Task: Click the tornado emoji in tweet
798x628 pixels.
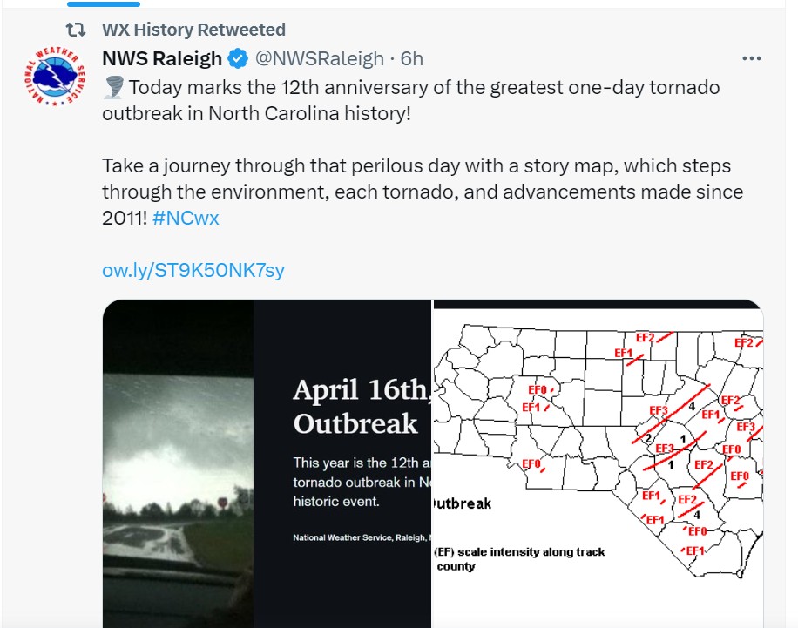Action: click(x=113, y=87)
